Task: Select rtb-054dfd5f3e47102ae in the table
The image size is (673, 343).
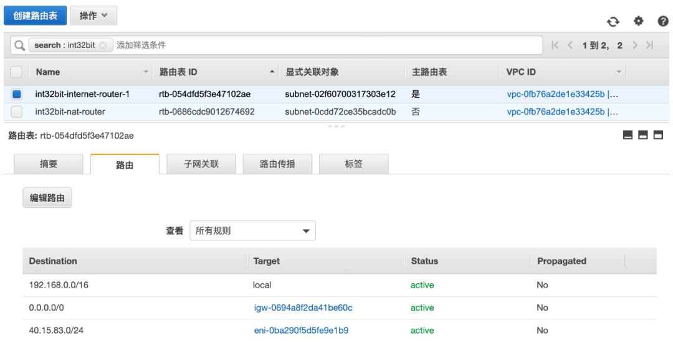Action: 205,94
